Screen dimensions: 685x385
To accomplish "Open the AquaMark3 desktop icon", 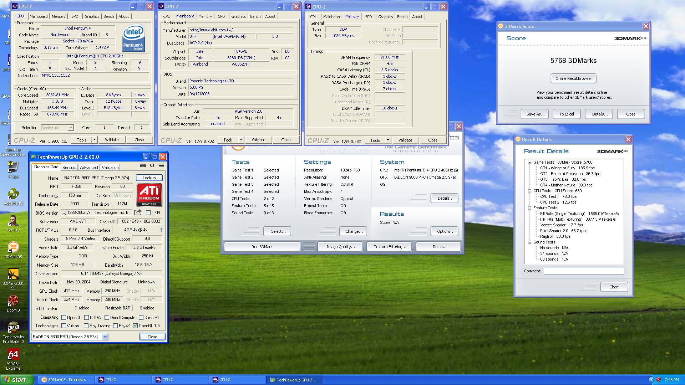I will tap(13, 196).
